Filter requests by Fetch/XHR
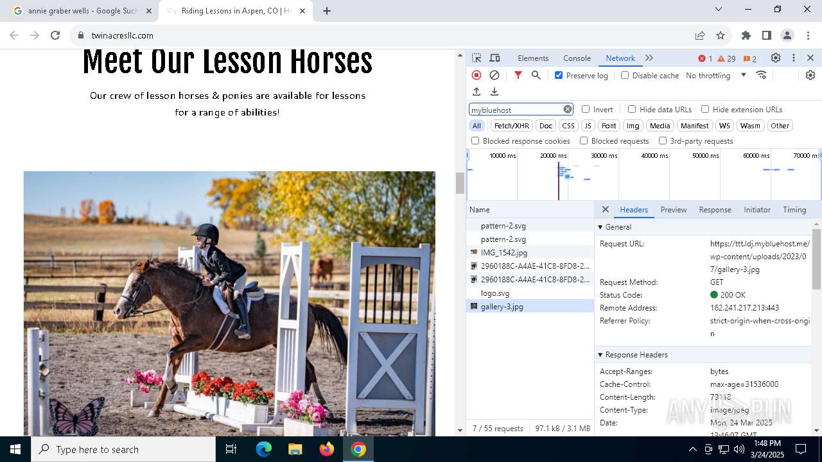This screenshot has height=462, width=822. click(x=512, y=126)
